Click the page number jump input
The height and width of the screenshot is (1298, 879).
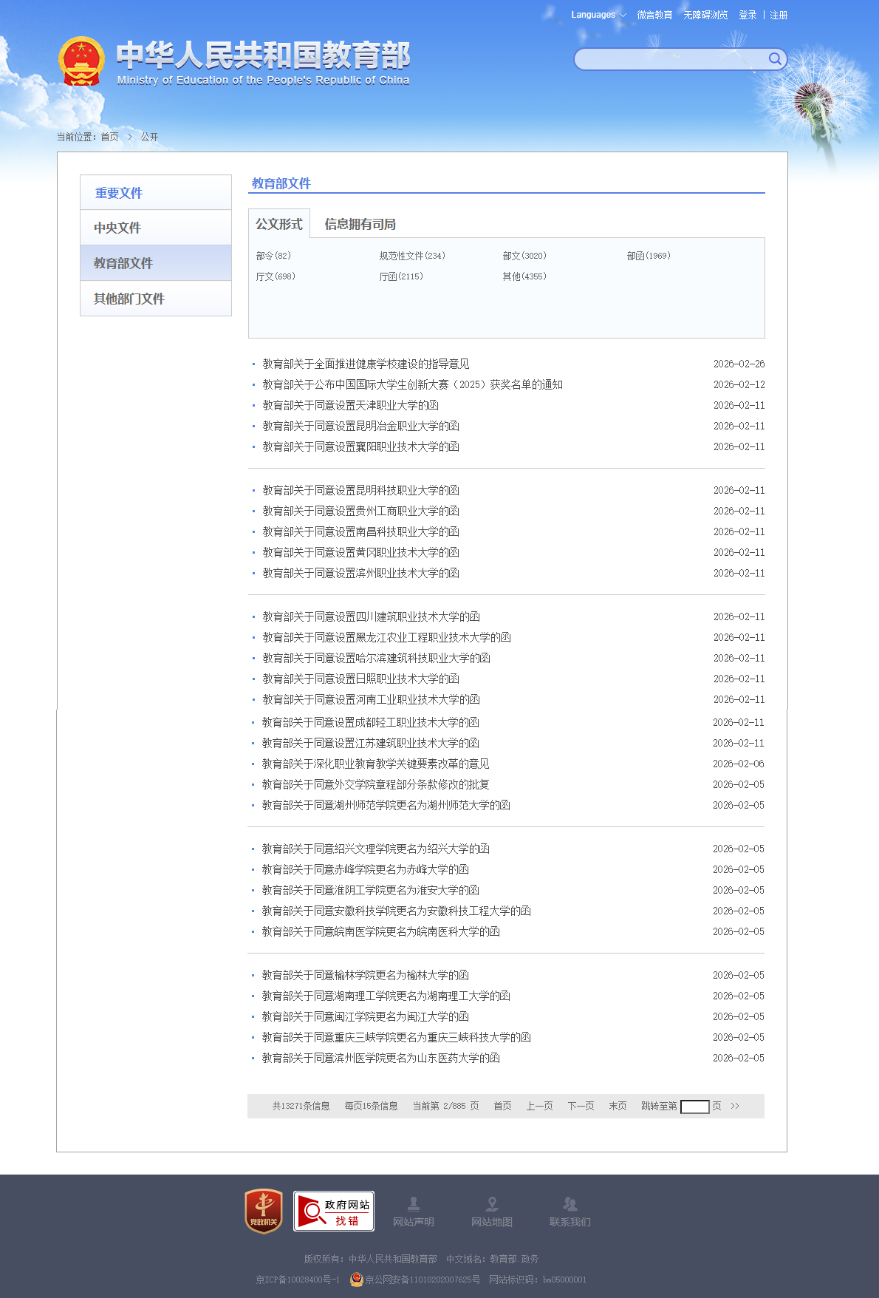coord(694,1107)
